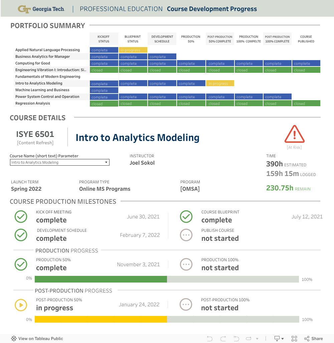Screen dimensions: 334x343
Task: Click Machine Learning and Business kickoff complete cell
Action: [x=104, y=91]
